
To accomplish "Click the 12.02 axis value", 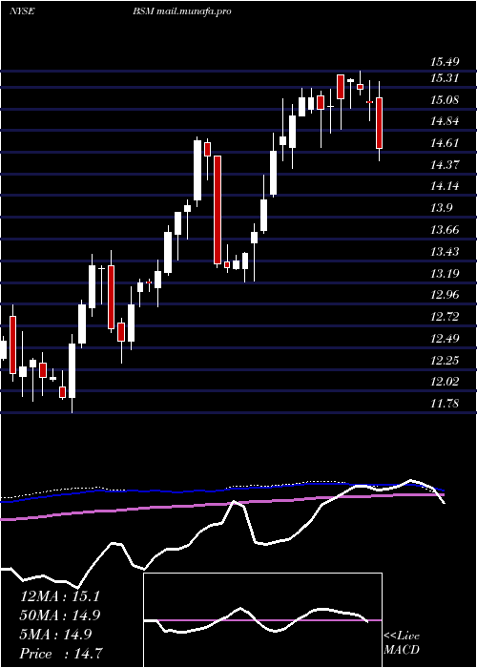I will 445,382.
